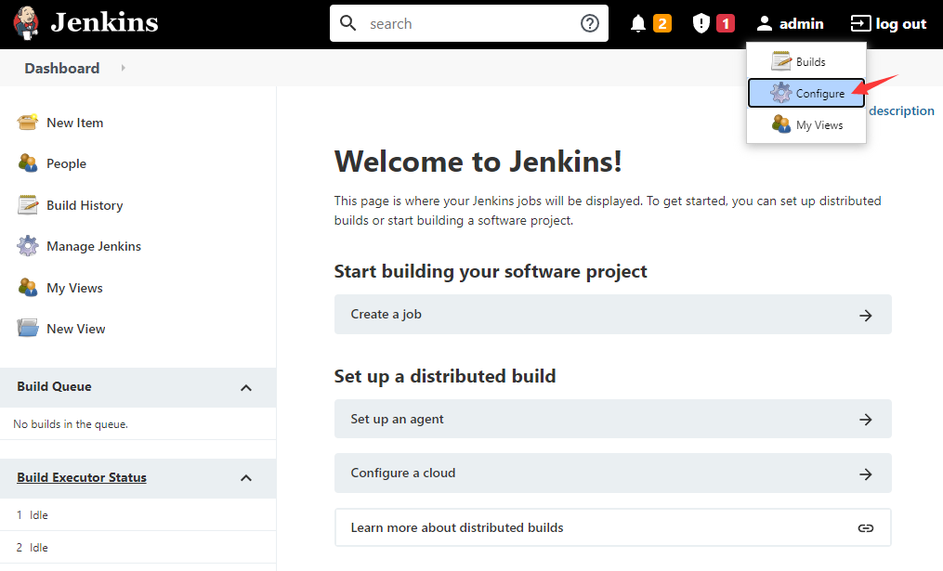Check the security shield showing 1 warning

[x=702, y=23]
